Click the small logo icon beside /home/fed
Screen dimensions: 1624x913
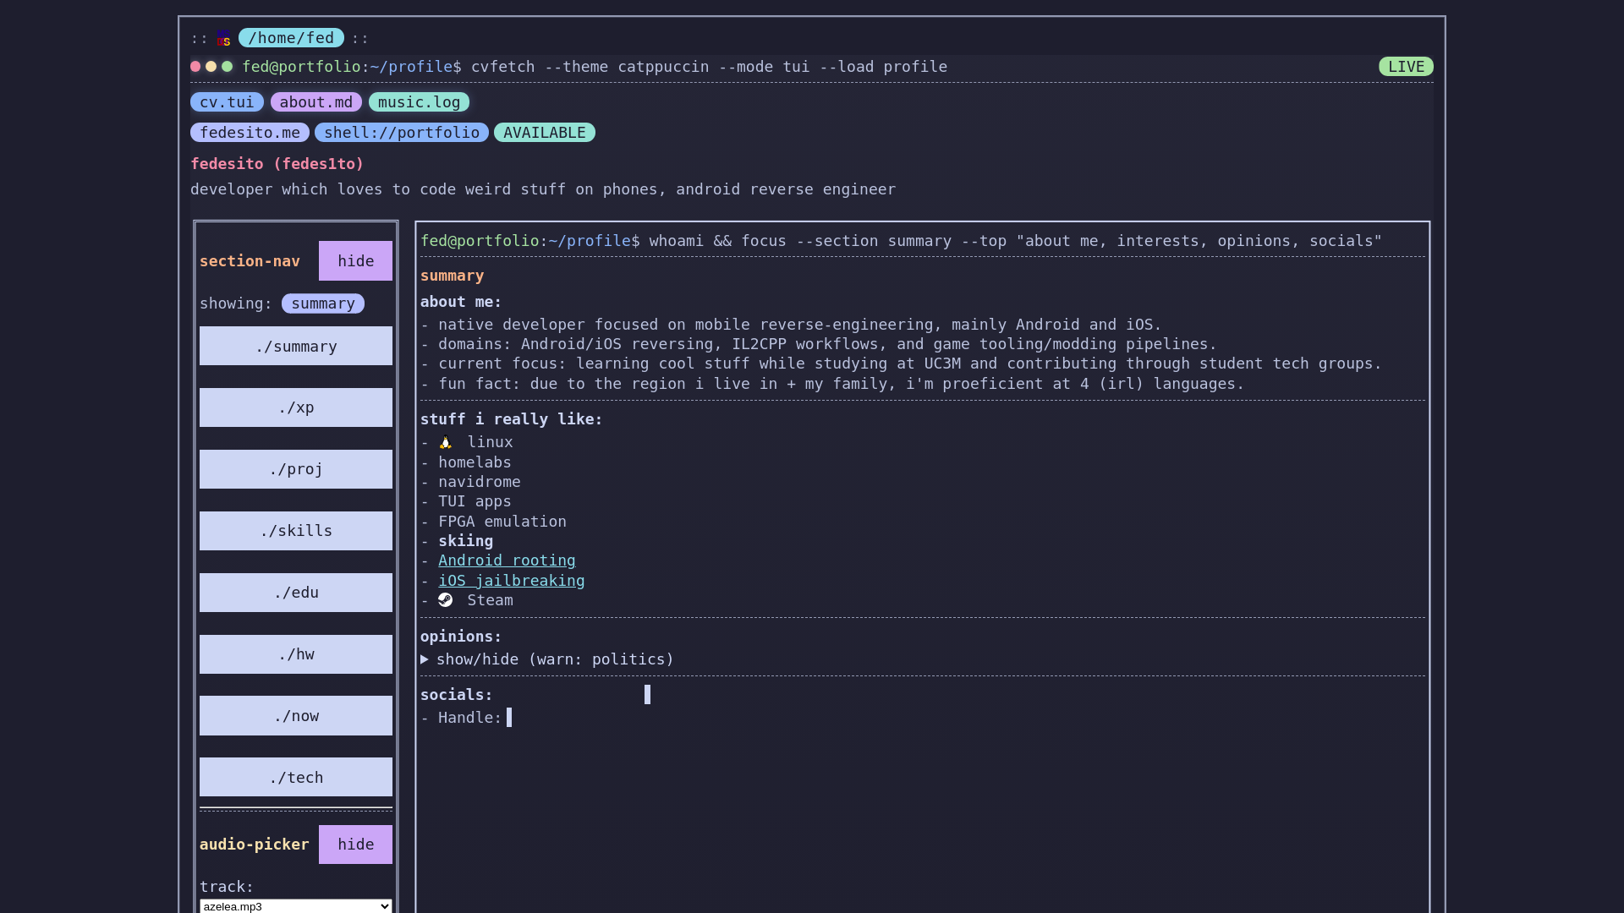pyautogui.click(x=223, y=38)
